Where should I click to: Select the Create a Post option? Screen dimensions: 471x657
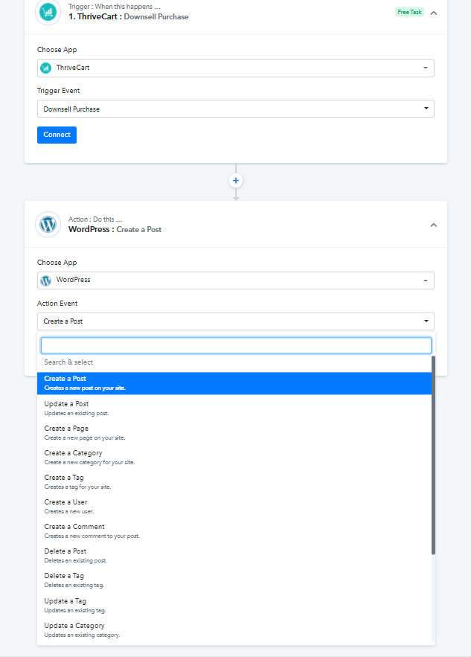(x=234, y=383)
